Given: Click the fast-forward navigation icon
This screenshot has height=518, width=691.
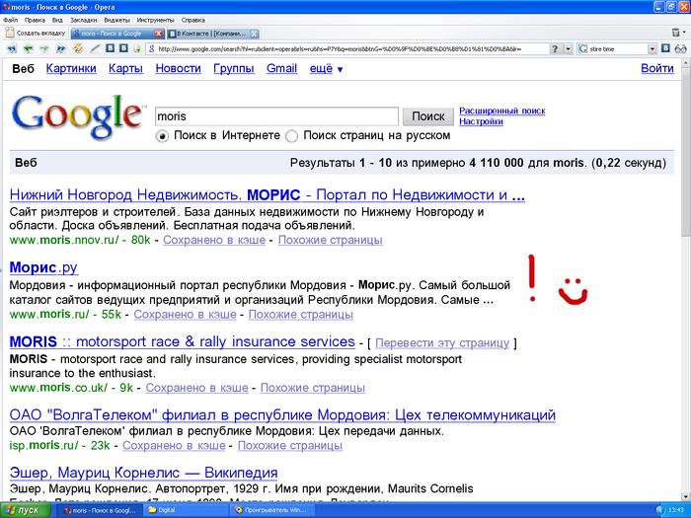Looking at the screenshot, I should pyautogui.click(x=61, y=48).
